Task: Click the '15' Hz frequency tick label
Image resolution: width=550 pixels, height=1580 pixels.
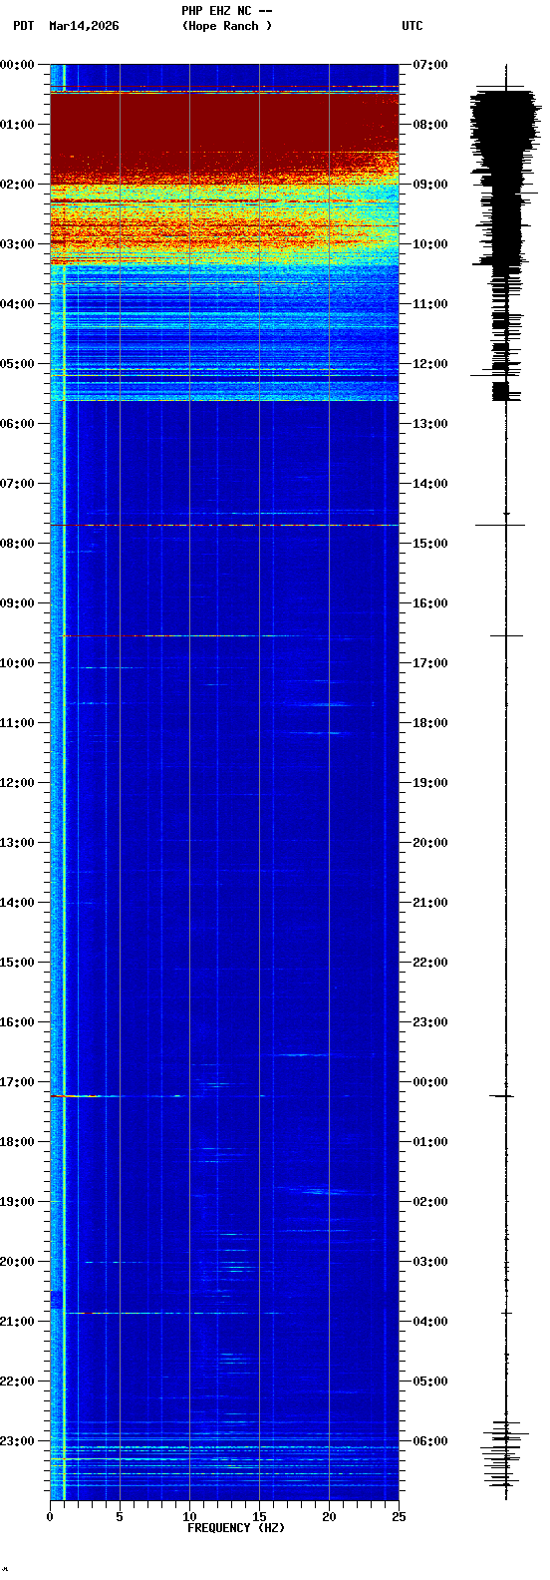Action: 259,1517
